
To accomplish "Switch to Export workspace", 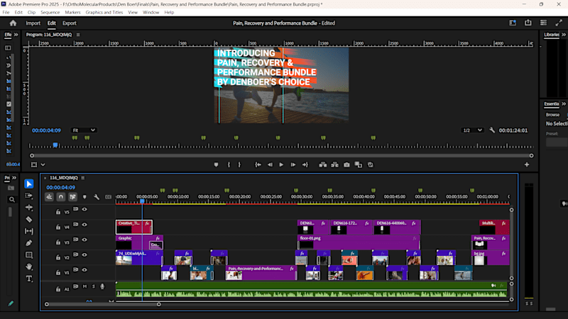I will pos(69,23).
